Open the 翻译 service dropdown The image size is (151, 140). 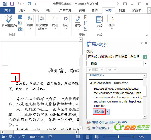(145, 63)
